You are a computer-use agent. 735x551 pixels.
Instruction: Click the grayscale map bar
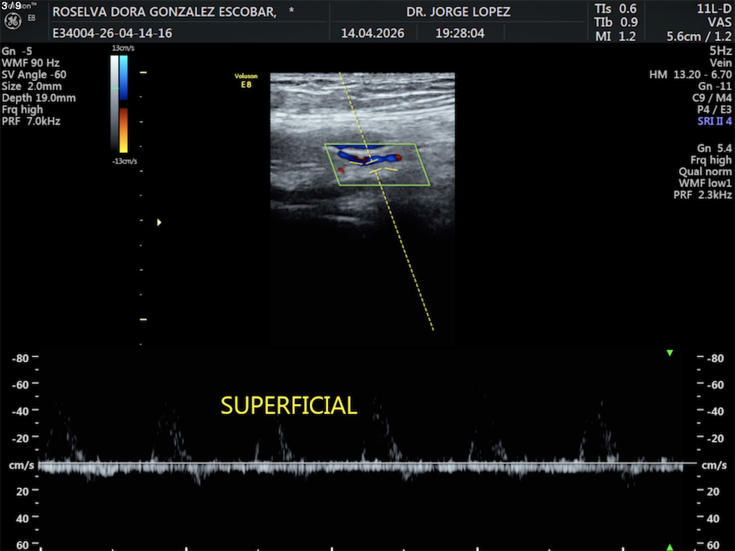click(114, 104)
